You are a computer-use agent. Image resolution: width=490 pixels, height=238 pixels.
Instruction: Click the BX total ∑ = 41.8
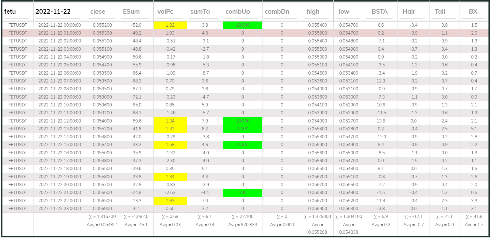(474, 216)
